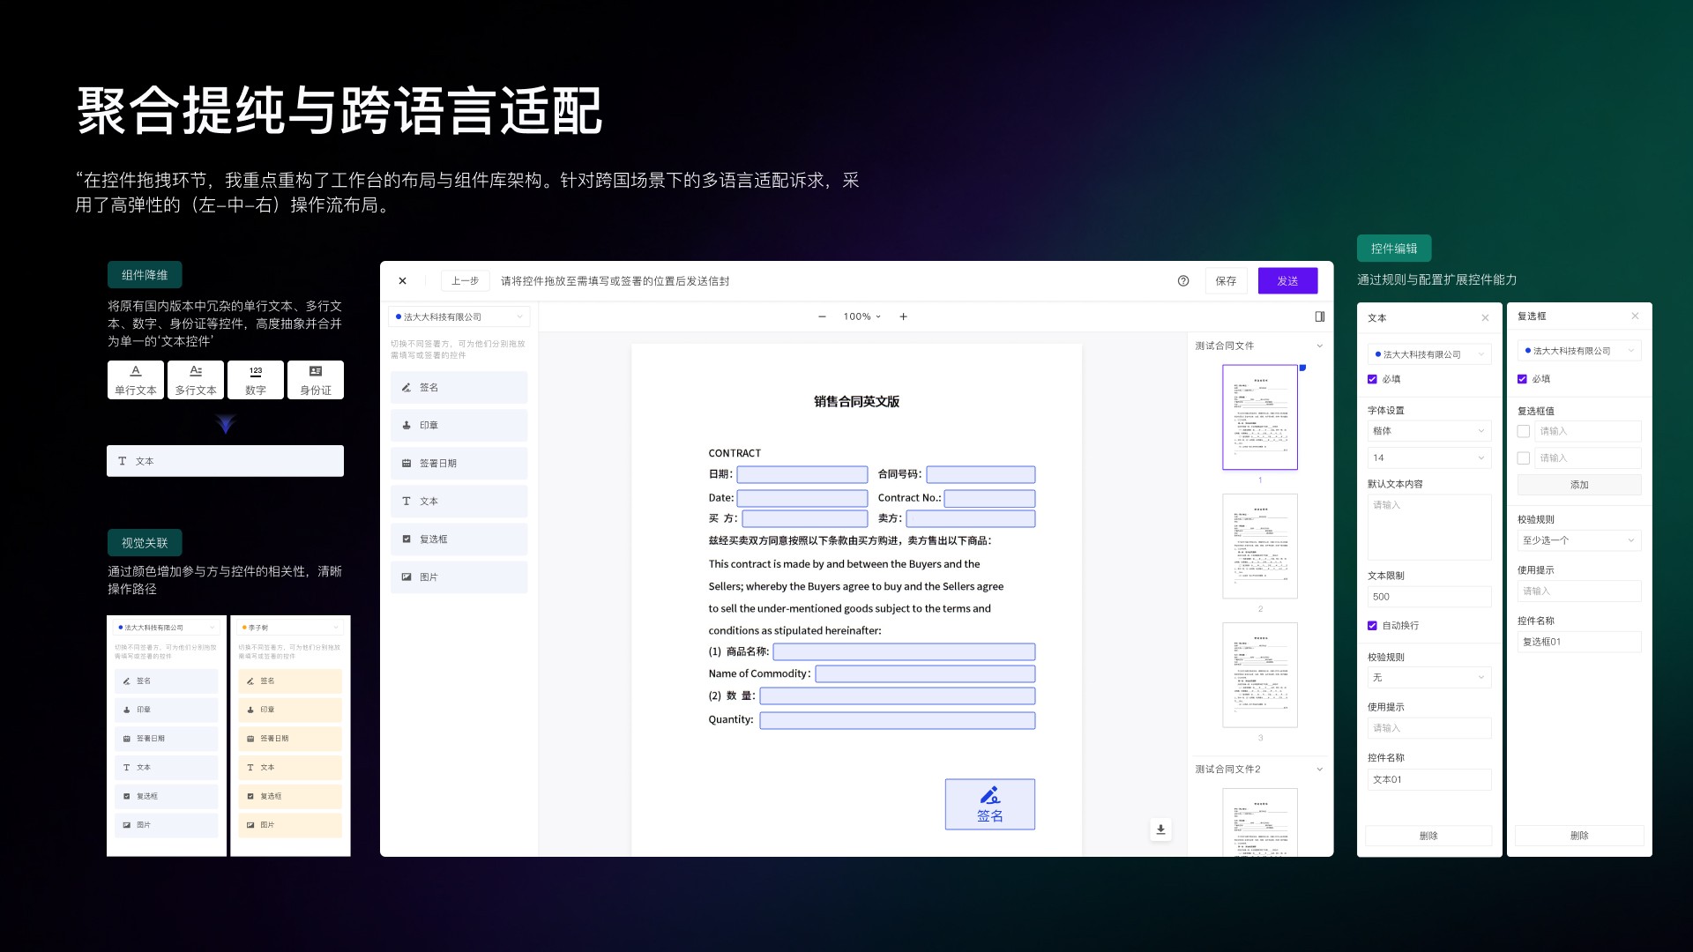Image resolution: width=1693 pixels, height=952 pixels.
Task: Collapse the 测试合同文件 section
Action: click(x=1320, y=346)
